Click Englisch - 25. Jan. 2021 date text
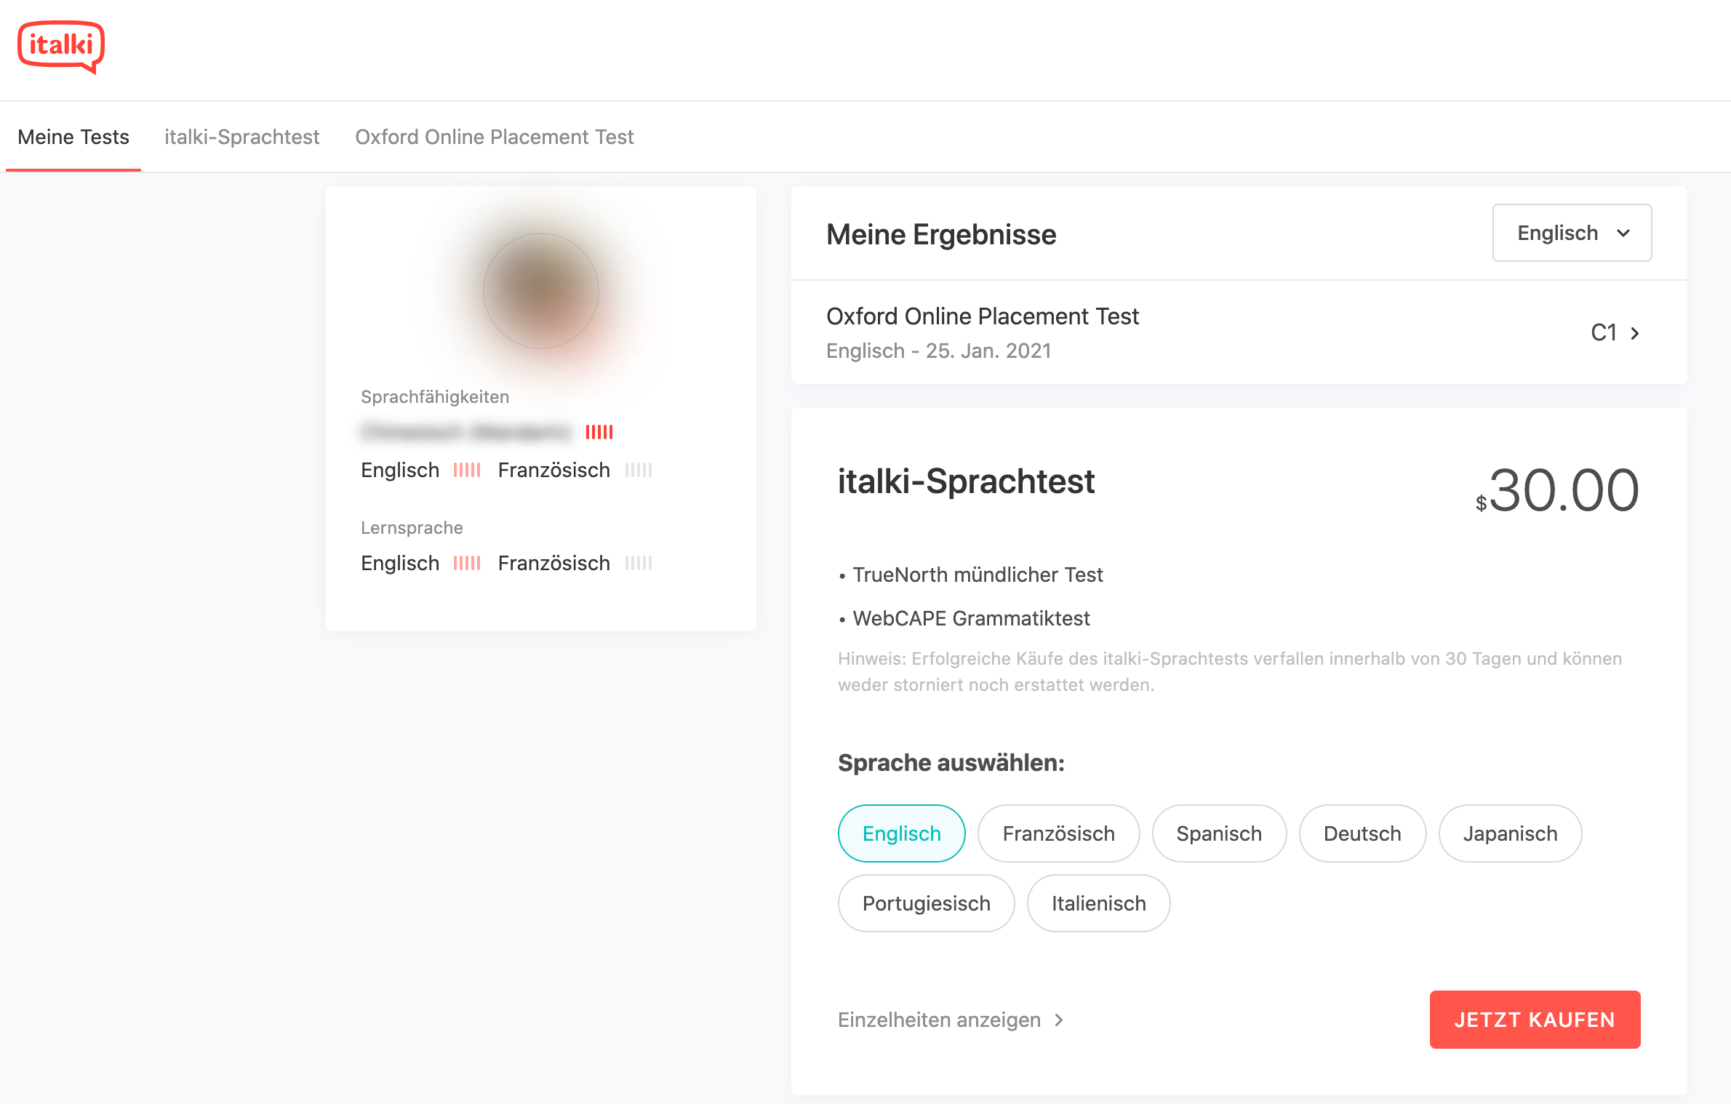The width and height of the screenshot is (1731, 1104). tap(939, 351)
